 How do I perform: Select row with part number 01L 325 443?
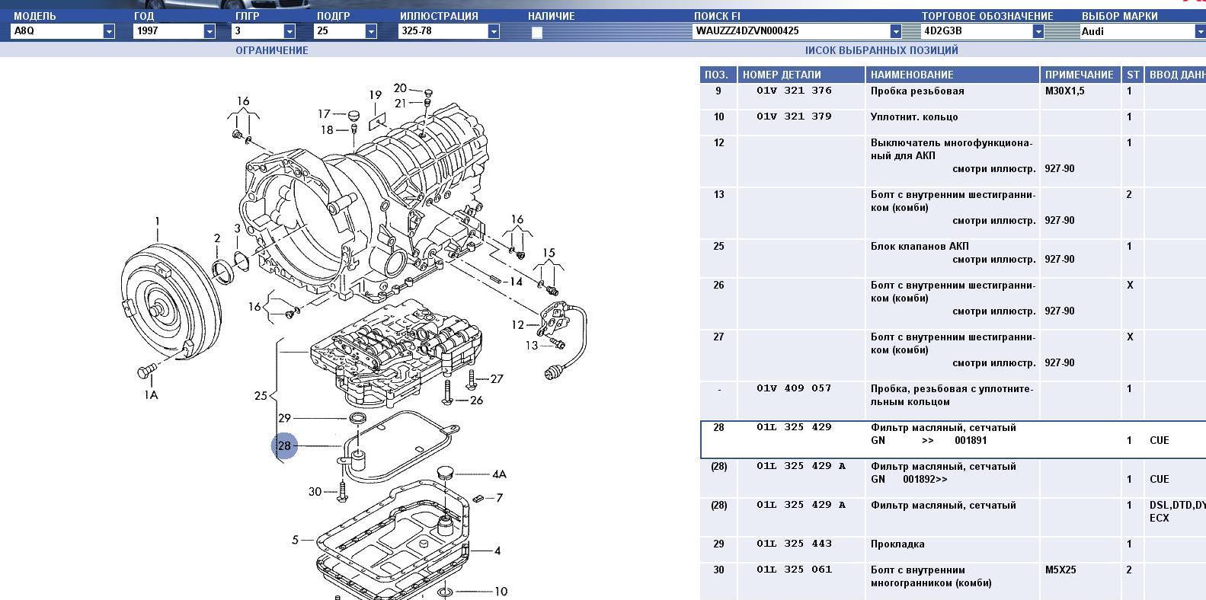coord(794,544)
